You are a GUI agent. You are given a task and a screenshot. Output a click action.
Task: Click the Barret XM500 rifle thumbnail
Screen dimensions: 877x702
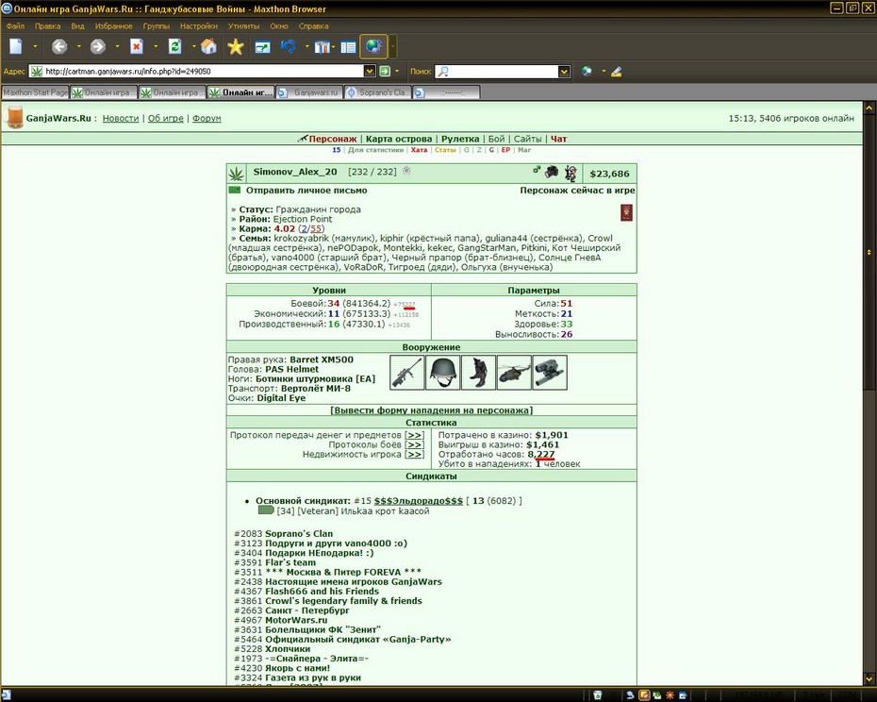point(406,373)
